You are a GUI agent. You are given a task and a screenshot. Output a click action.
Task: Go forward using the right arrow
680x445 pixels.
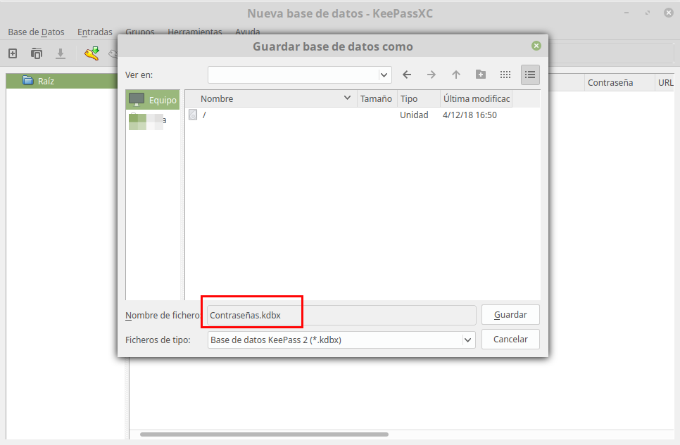pos(431,75)
